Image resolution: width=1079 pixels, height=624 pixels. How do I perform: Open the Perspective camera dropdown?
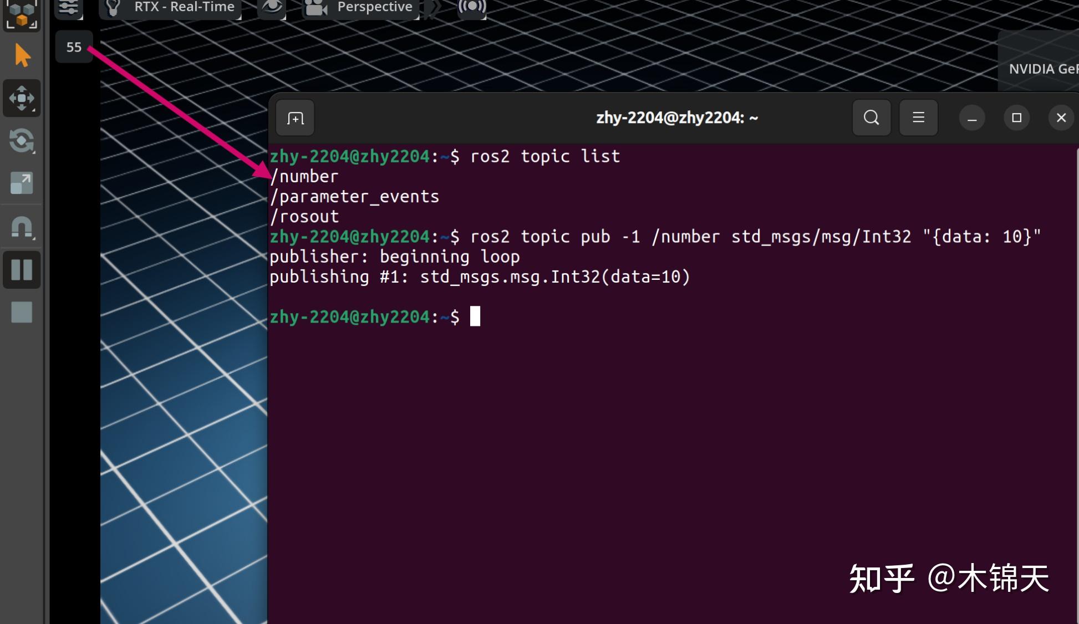(x=374, y=7)
